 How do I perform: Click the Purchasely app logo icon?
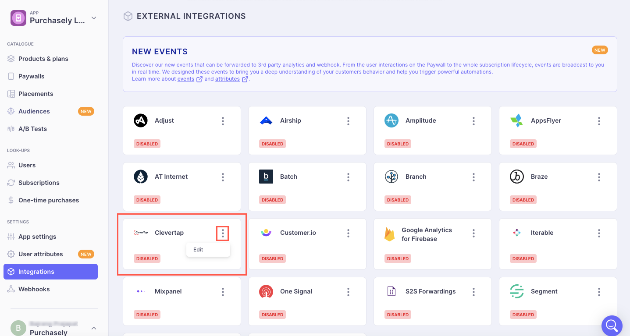point(18,18)
